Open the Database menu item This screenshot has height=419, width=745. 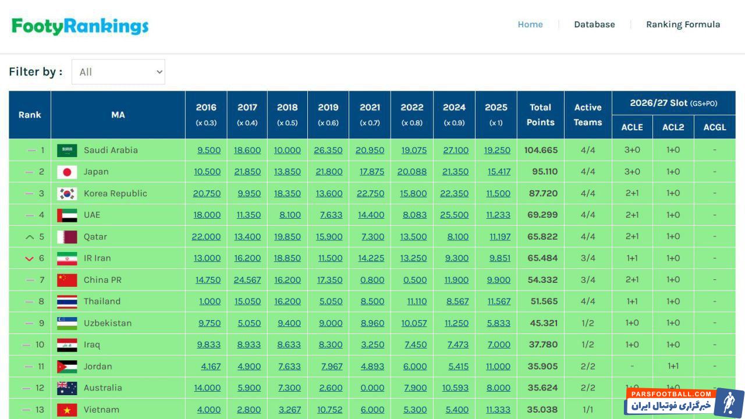coord(594,24)
